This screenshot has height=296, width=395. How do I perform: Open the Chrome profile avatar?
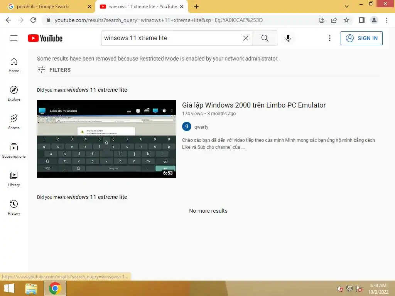374,20
